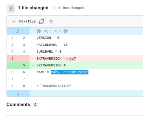Click the # *DOCUMENTATION* line
This screenshot has height=117, width=143.
tap(54, 86)
